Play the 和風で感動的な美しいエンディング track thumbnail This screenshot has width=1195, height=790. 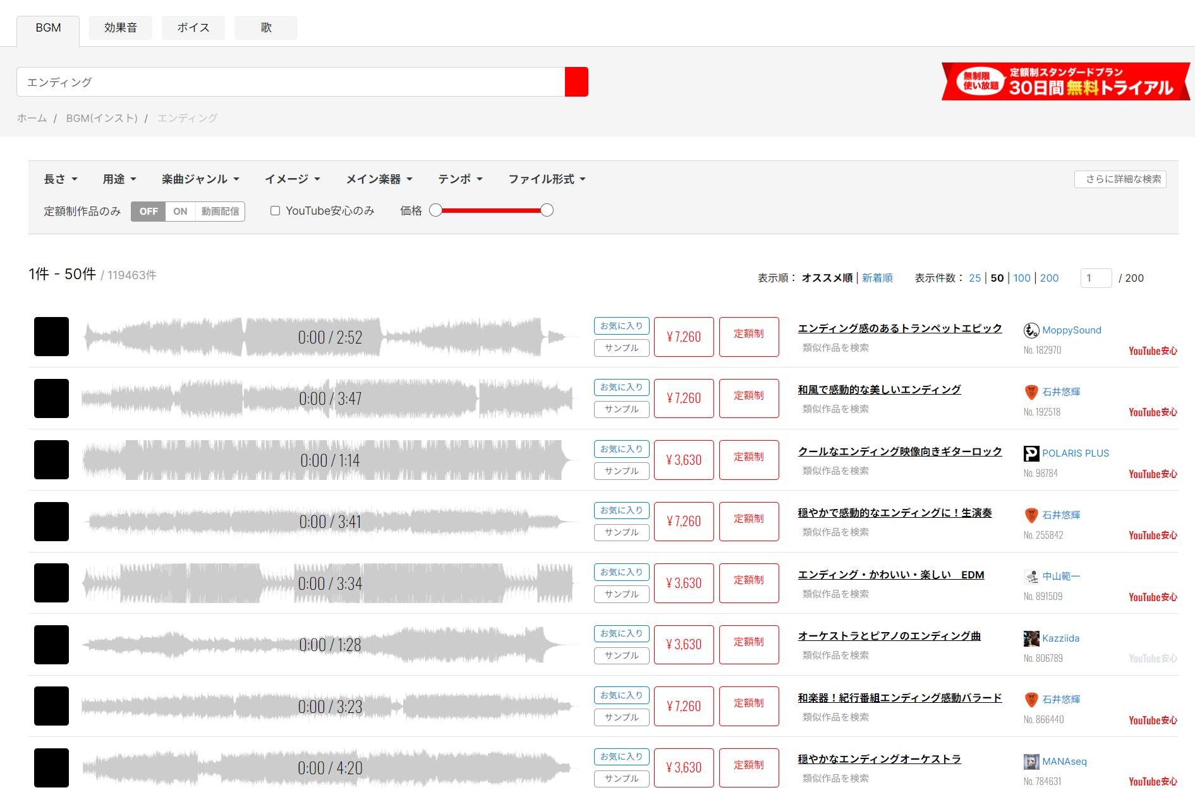(x=51, y=398)
